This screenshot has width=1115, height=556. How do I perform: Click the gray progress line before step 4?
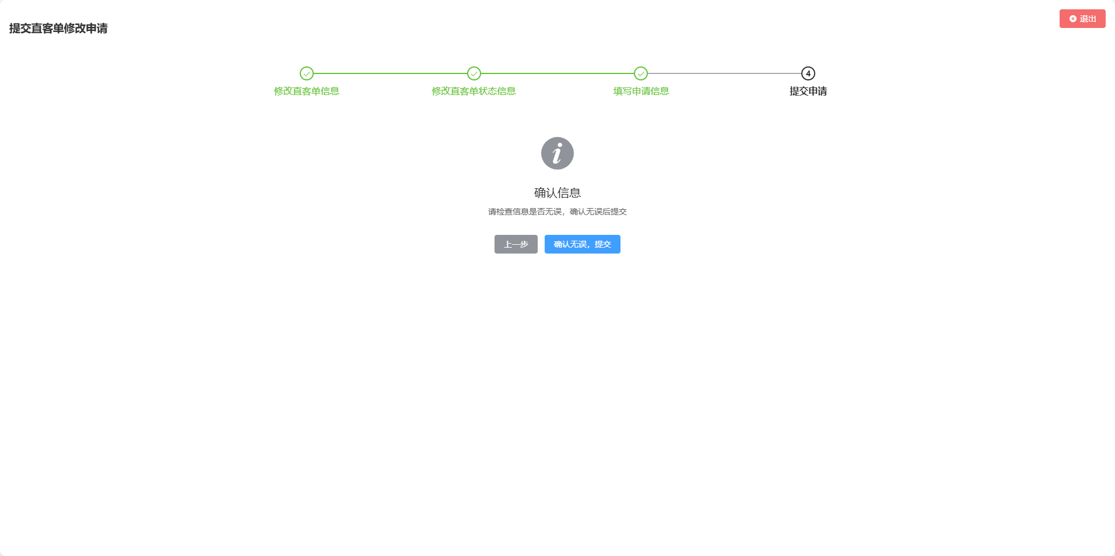tap(724, 73)
